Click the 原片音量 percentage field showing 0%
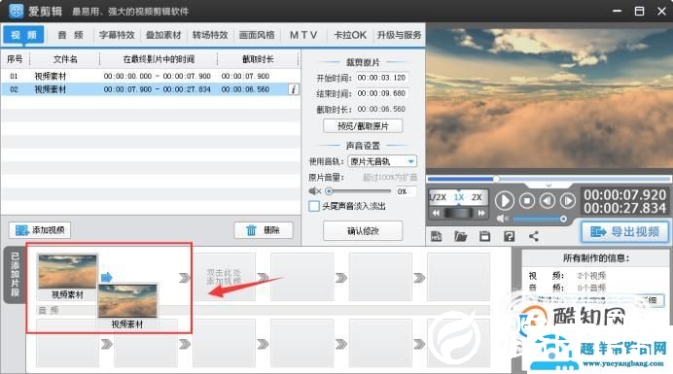673x374 pixels. [x=405, y=191]
